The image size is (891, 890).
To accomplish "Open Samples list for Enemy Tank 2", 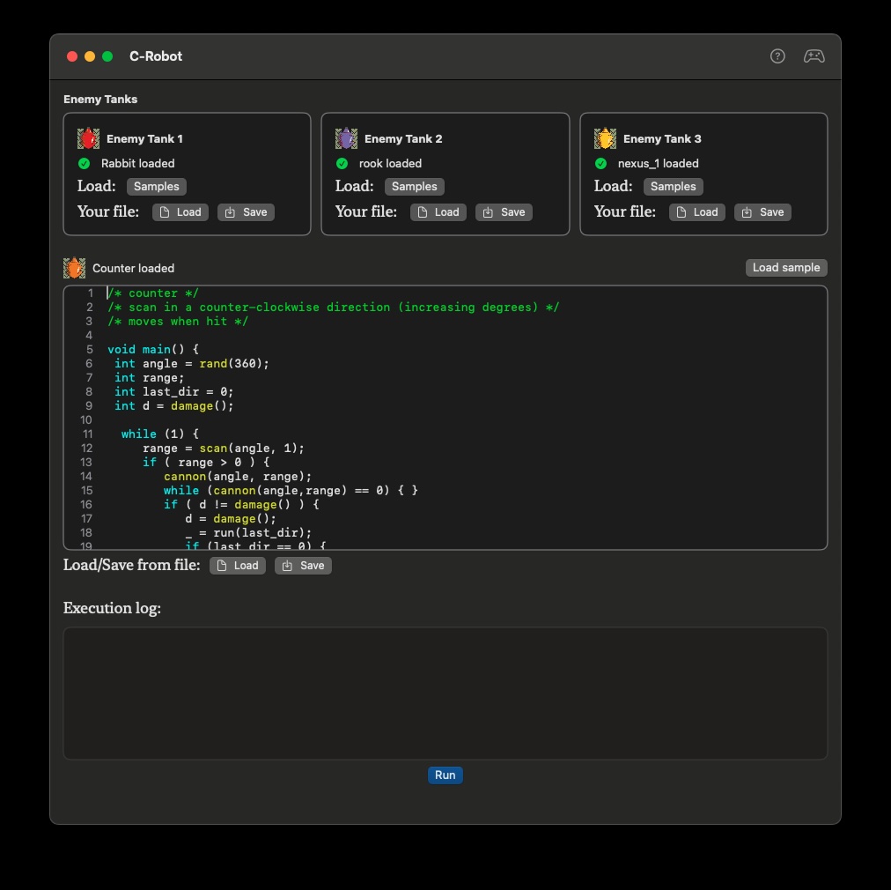I will 415,187.
